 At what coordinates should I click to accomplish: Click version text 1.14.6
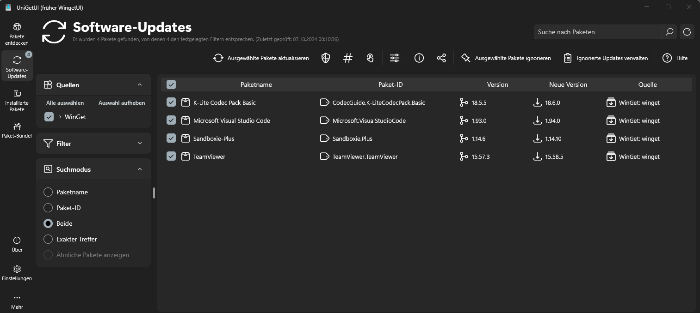point(479,138)
